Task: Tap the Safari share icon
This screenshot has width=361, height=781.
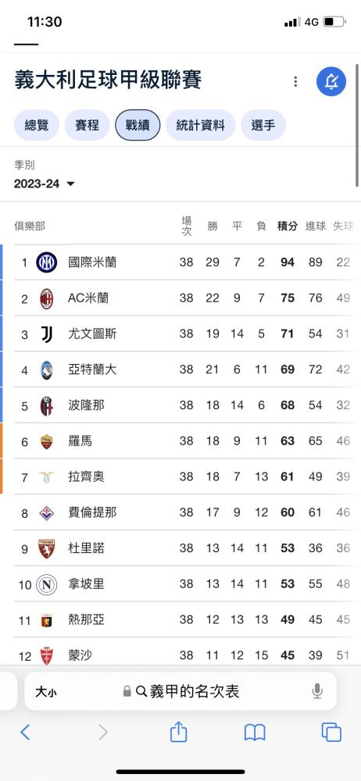Action: coord(178,733)
